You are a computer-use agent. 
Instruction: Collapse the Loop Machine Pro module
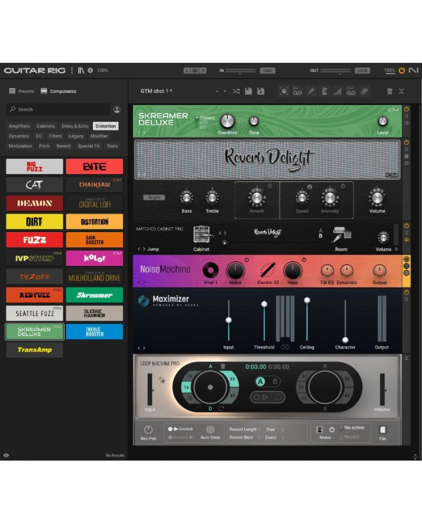(x=406, y=358)
